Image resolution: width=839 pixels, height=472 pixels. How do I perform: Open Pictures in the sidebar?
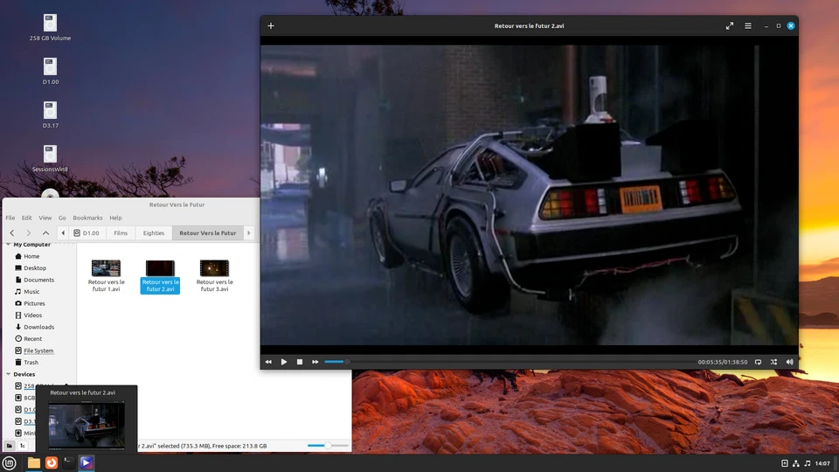tap(34, 303)
